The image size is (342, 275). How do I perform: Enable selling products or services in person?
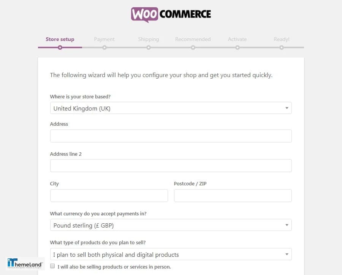[52, 266]
